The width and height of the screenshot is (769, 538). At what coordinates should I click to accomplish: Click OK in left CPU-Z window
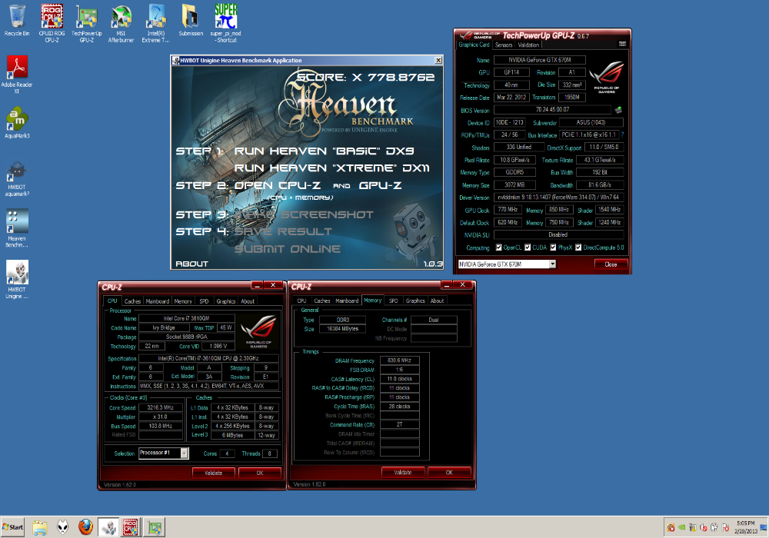(260, 473)
